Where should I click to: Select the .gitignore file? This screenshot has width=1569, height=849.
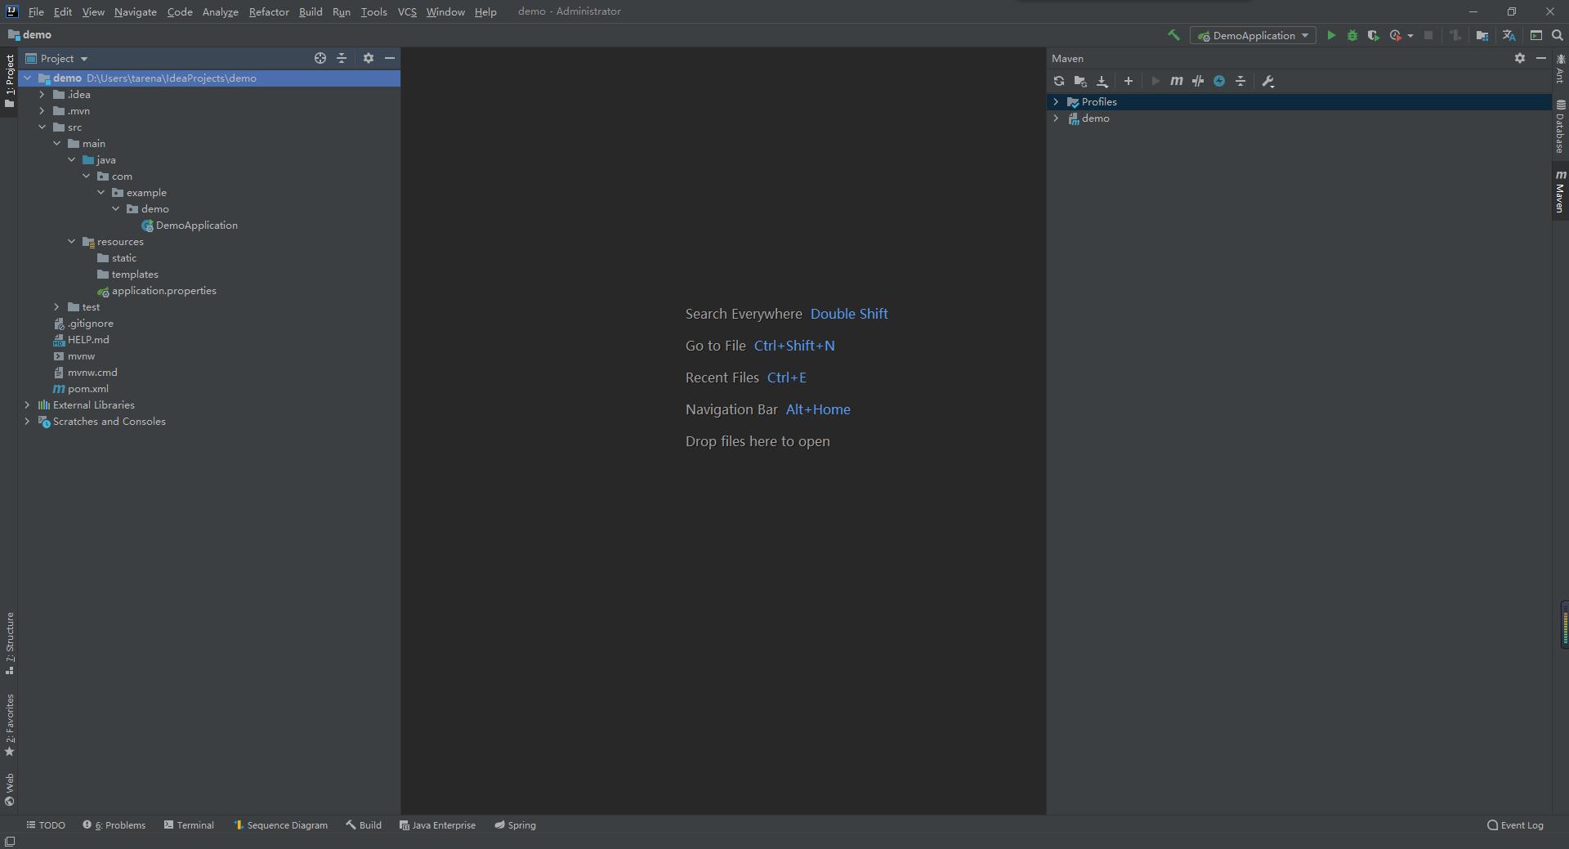[83, 324]
